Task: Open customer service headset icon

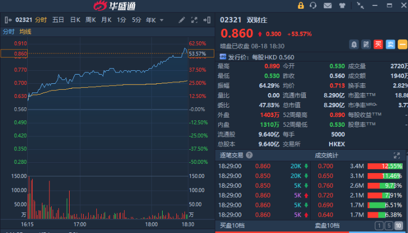Action: [x=313, y=5]
